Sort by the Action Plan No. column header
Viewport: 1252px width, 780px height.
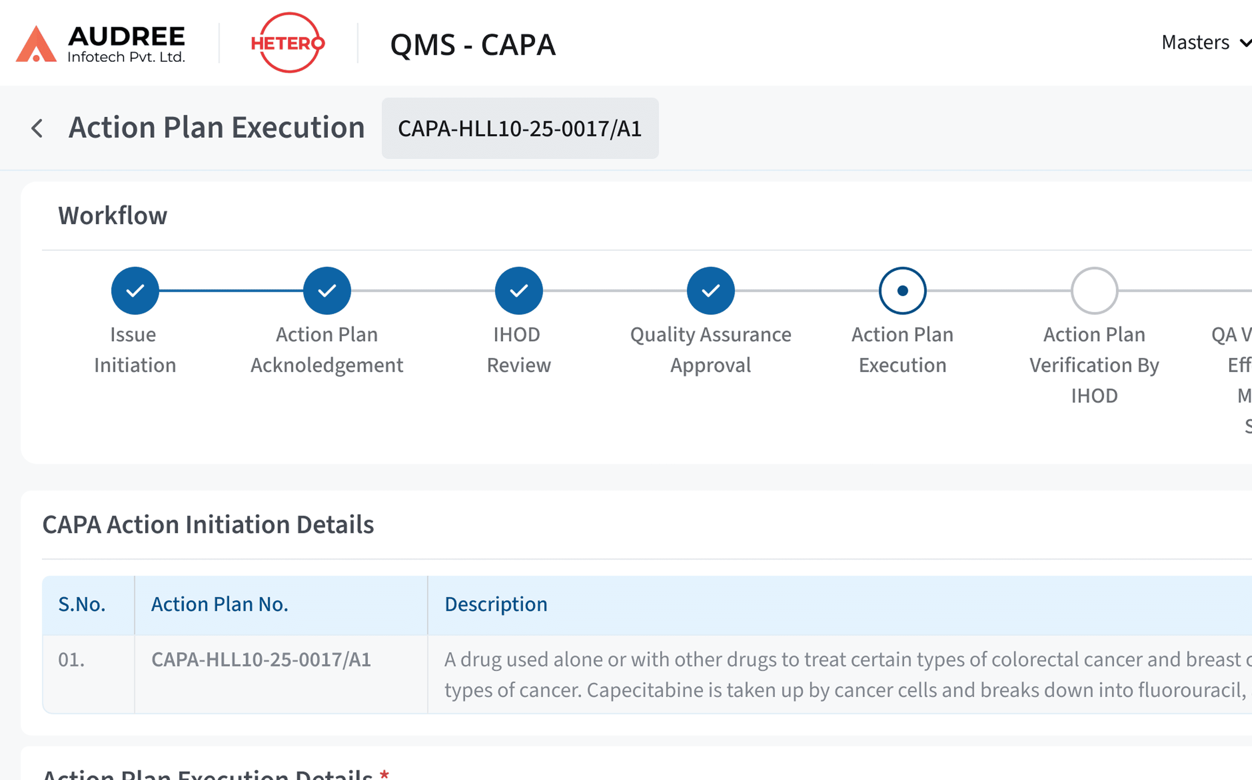click(x=219, y=603)
